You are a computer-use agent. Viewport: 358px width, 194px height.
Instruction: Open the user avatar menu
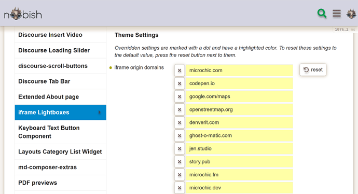coord(351,13)
